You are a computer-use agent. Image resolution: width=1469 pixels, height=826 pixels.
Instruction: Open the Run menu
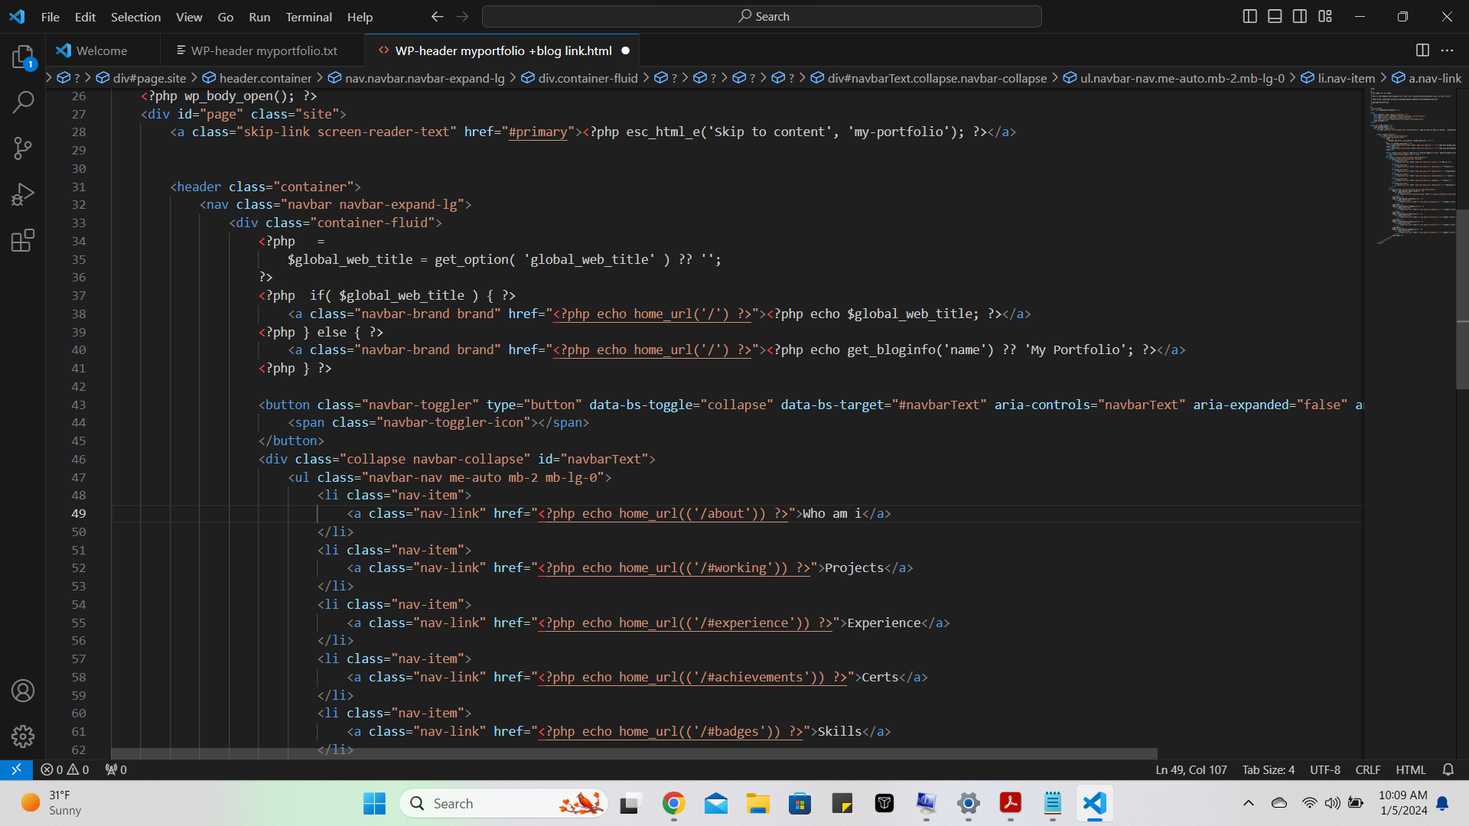(259, 17)
